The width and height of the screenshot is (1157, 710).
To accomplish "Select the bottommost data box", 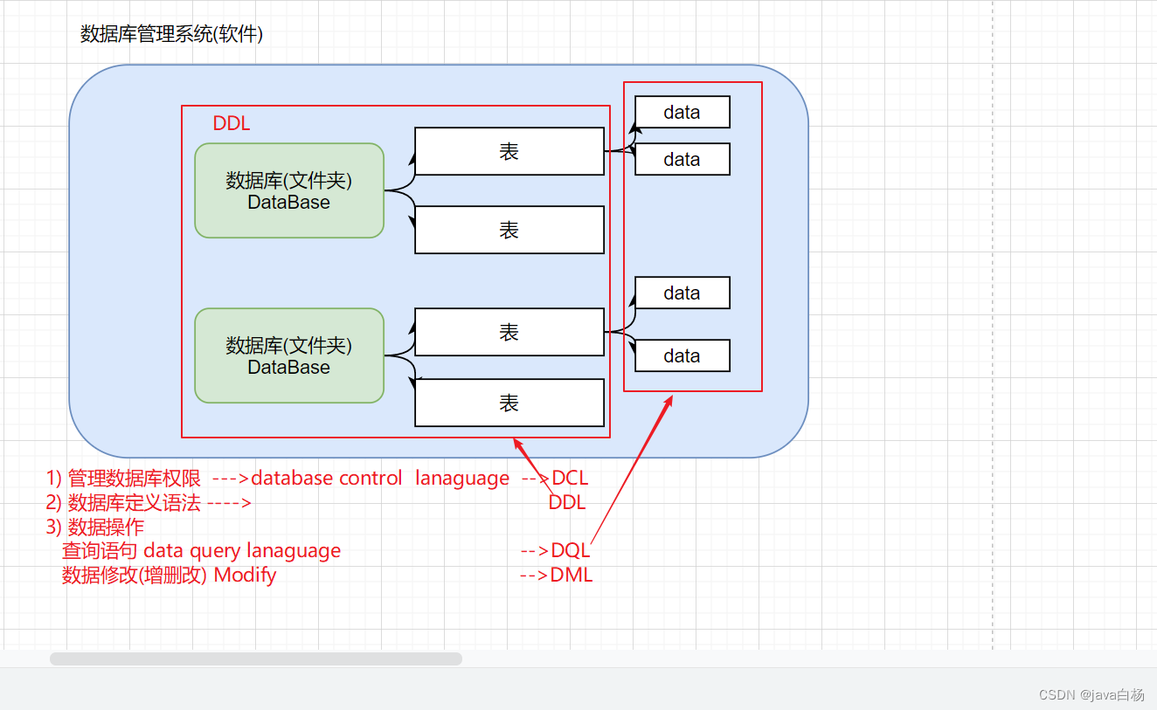I will click(682, 355).
